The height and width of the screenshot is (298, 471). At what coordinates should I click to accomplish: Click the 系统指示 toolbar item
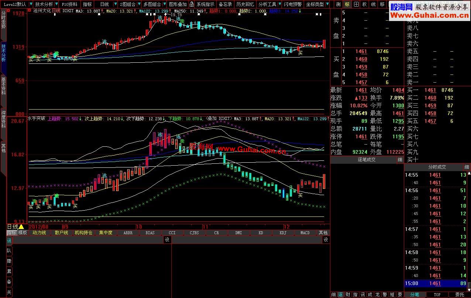coord(205,4)
